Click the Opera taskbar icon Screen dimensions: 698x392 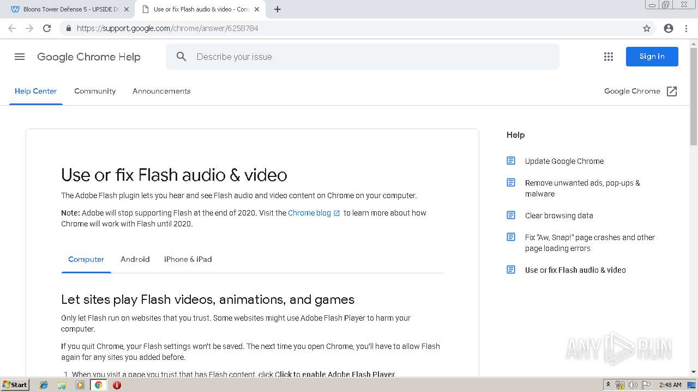coord(117,385)
